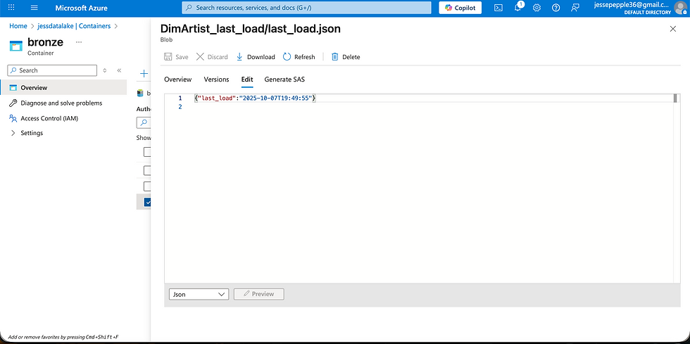This screenshot has height=344, width=690.
Task: Click the Microsoft Azure home title
Action: 82,8
